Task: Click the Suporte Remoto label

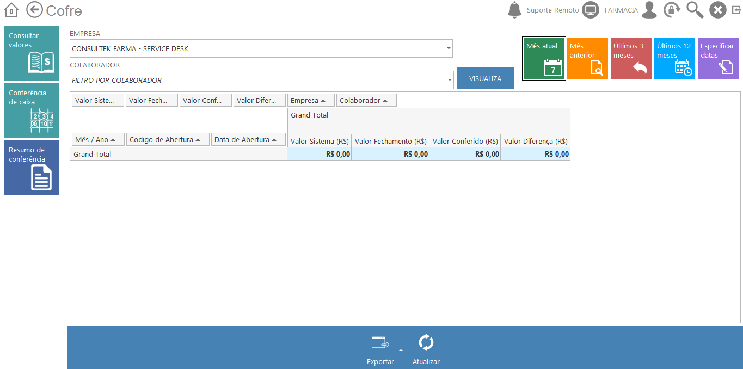Action: coord(552,10)
